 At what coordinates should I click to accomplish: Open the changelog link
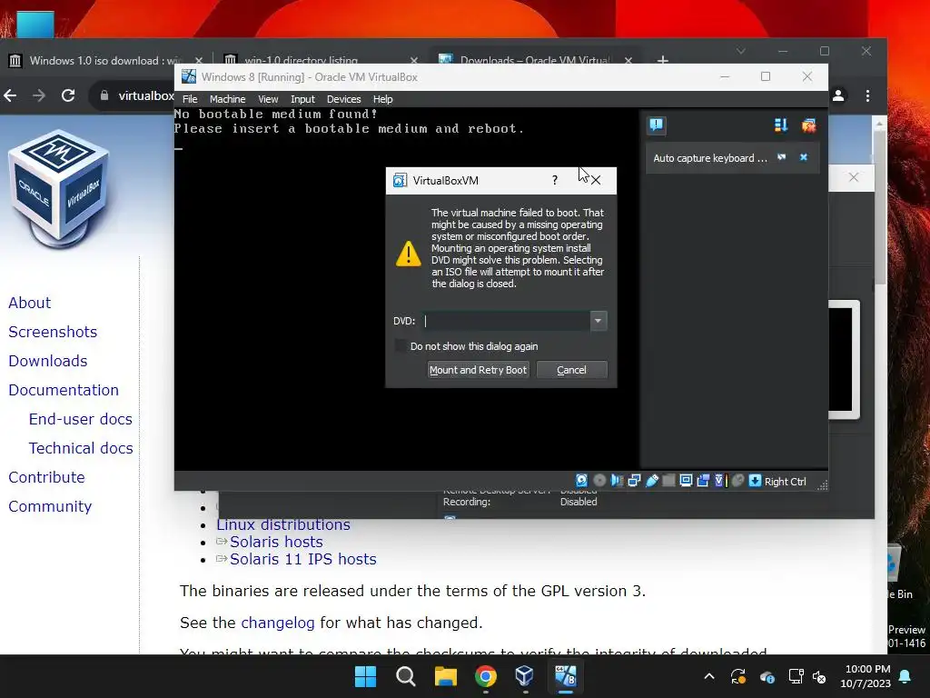pyautogui.click(x=278, y=623)
